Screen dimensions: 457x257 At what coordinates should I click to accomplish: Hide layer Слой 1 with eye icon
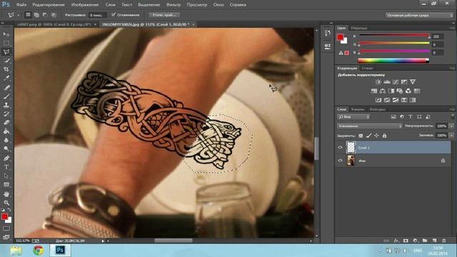click(x=340, y=148)
